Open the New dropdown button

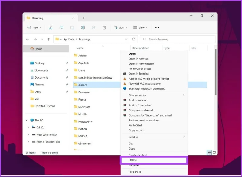(x=34, y=27)
